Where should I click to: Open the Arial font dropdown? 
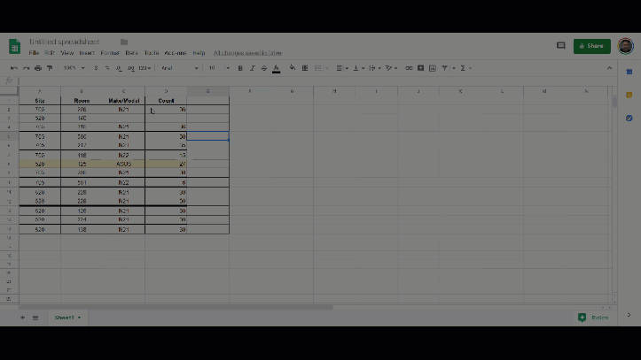tap(180, 68)
